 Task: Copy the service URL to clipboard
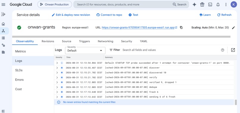181,28
